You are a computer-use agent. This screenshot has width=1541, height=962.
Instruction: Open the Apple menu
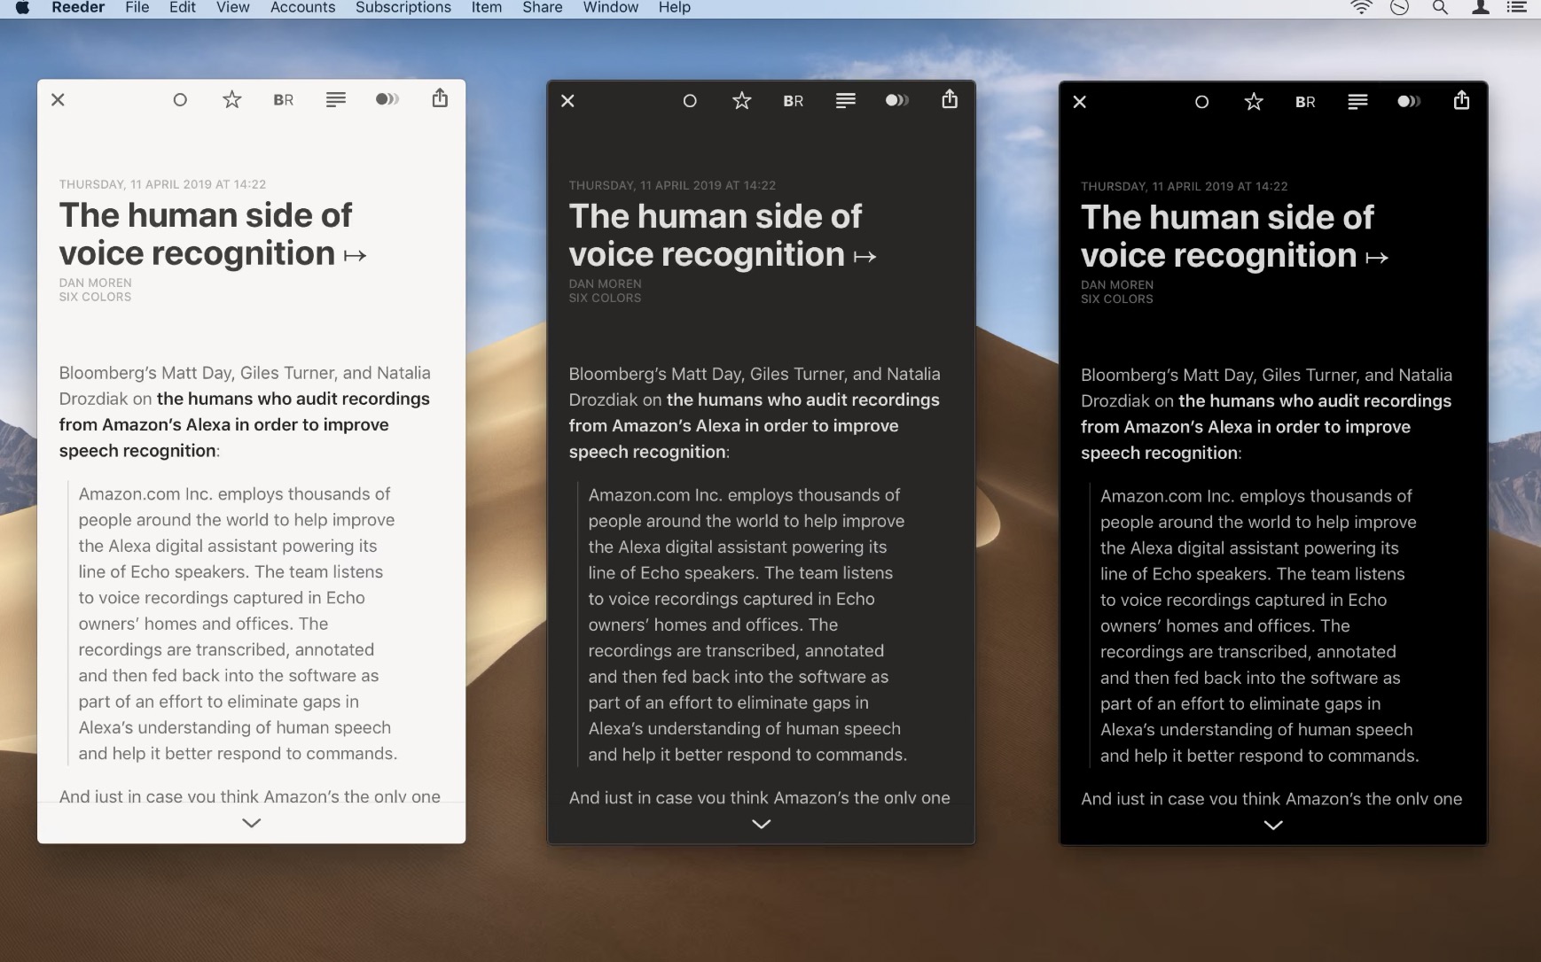point(22,8)
